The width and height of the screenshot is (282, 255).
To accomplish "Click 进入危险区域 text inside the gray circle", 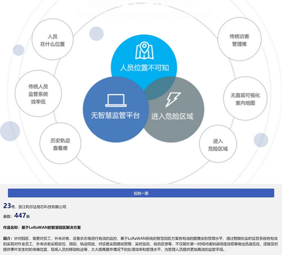I will (x=172, y=116).
